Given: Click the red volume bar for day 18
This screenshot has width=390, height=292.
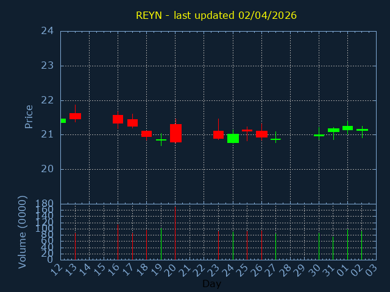Looking at the screenshot, I should point(146,245).
